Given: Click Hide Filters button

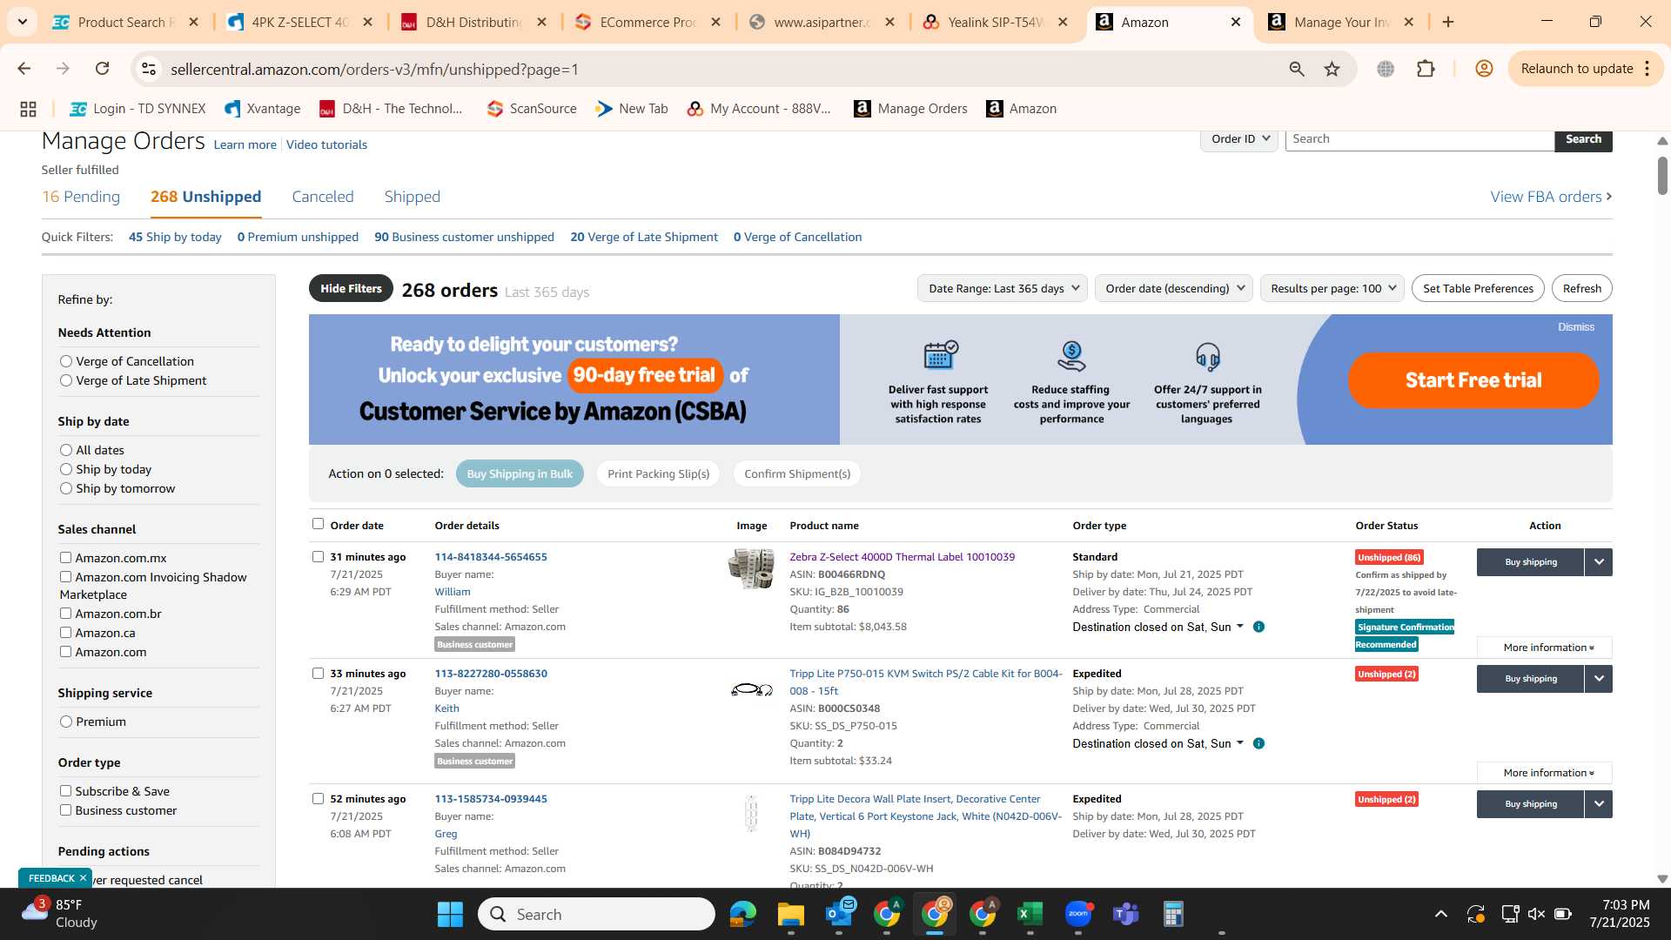Looking at the screenshot, I should (351, 288).
